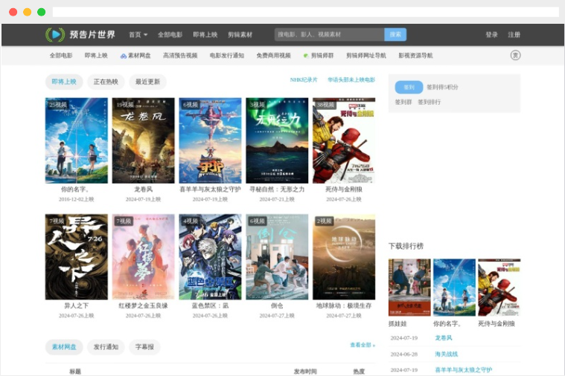565x376 pixels.
Task: Open the 红楼梦之金玉良缘 poster
Action: [x=144, y=257]
